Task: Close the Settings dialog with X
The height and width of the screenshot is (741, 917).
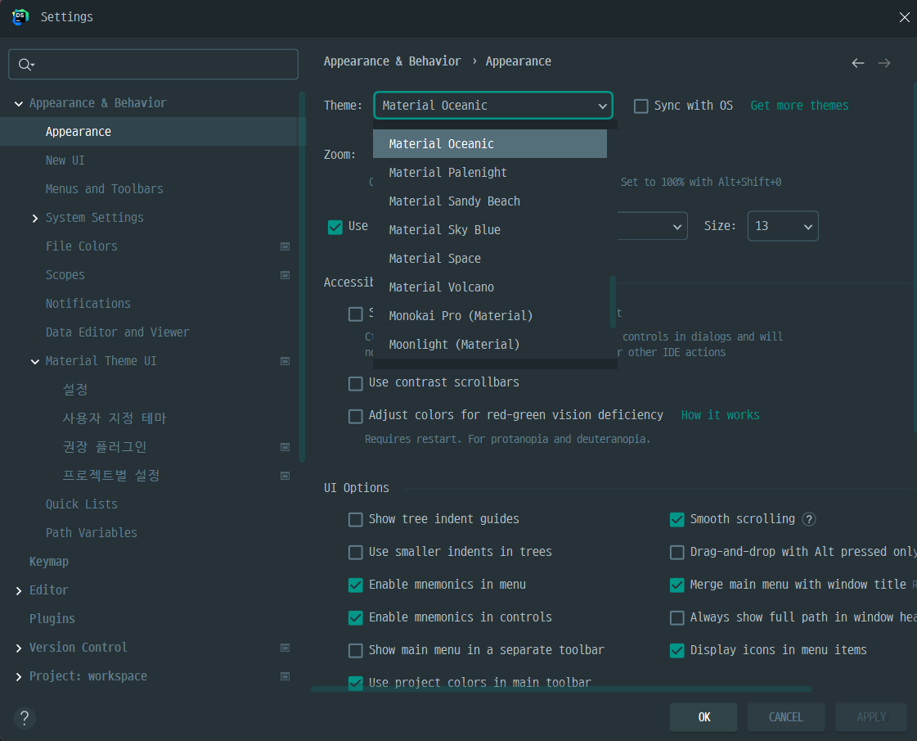Action: (904, 17)
